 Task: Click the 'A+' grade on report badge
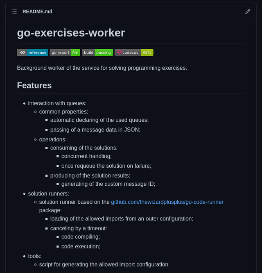click(75, 52)
